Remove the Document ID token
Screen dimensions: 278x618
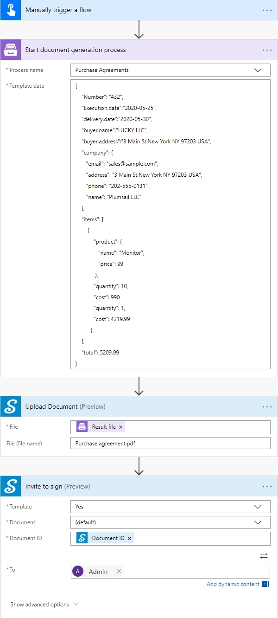coord(129,538)
